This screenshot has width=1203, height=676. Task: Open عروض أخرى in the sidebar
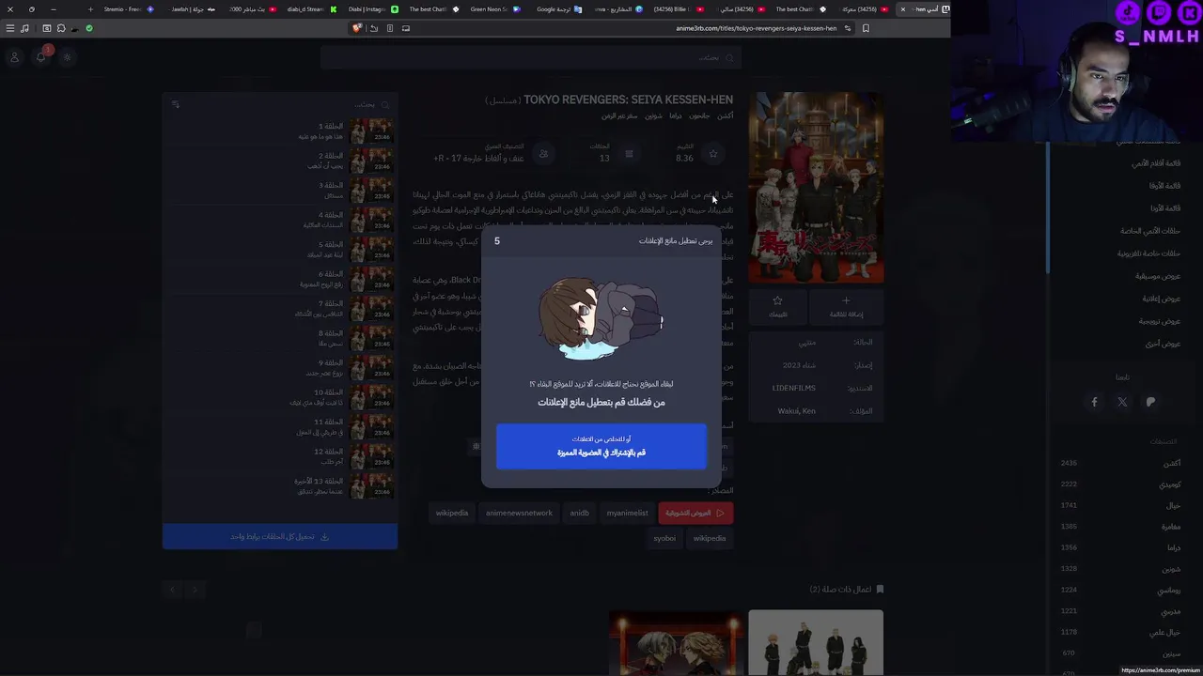coord(1164,344)
